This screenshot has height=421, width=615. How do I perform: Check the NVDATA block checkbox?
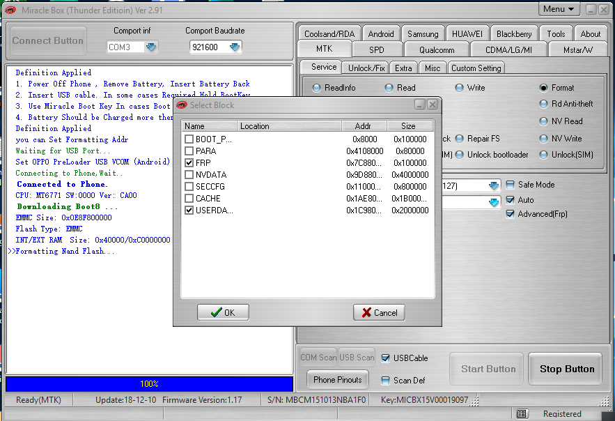(x=189, y=174)
